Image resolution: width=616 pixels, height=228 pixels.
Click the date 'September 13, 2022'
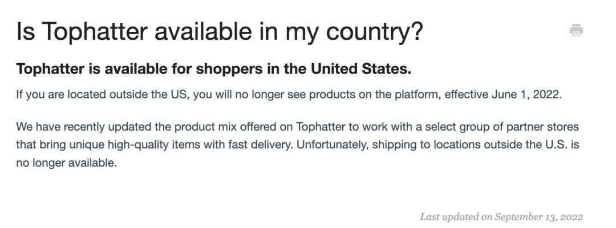pyautogui.click(x=539, y=217)
